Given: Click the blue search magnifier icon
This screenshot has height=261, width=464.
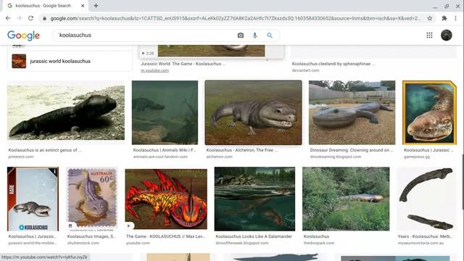Looking at the screenshot, I should click(270, 36).
